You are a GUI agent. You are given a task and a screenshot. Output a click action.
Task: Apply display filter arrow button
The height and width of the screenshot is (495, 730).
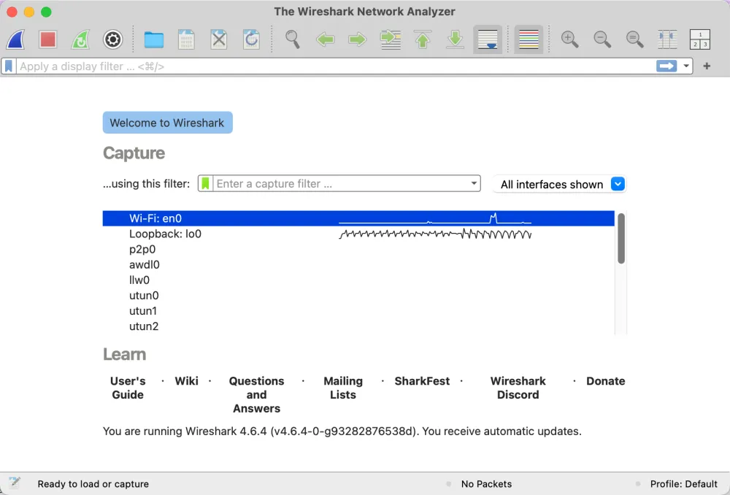click(x=666, y=66)
